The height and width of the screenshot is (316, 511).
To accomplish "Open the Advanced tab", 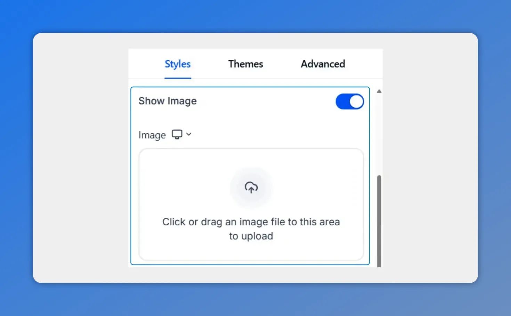I will click(x=323, y=64).
